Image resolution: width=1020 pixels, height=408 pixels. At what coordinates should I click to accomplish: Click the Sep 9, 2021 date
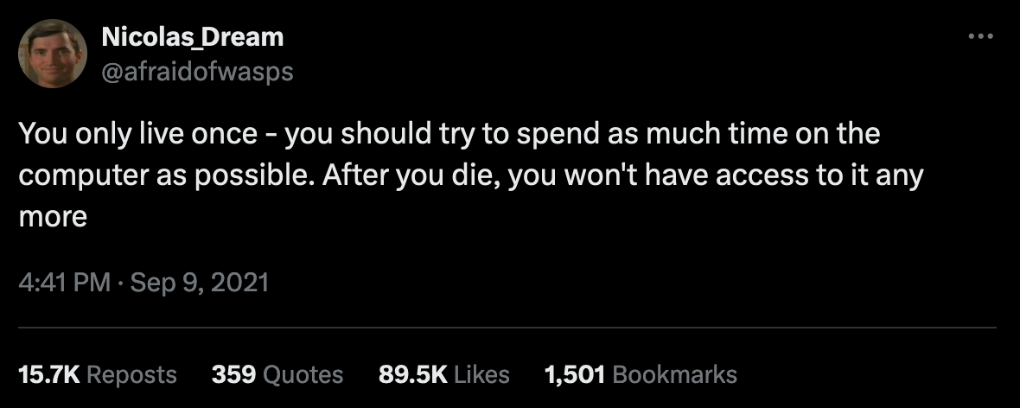198,283
